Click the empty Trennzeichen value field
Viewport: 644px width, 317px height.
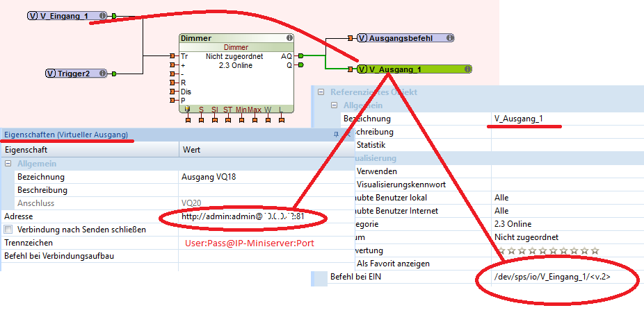265,243
